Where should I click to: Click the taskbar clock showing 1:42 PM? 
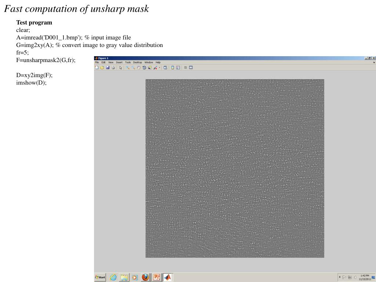(365, 278)
